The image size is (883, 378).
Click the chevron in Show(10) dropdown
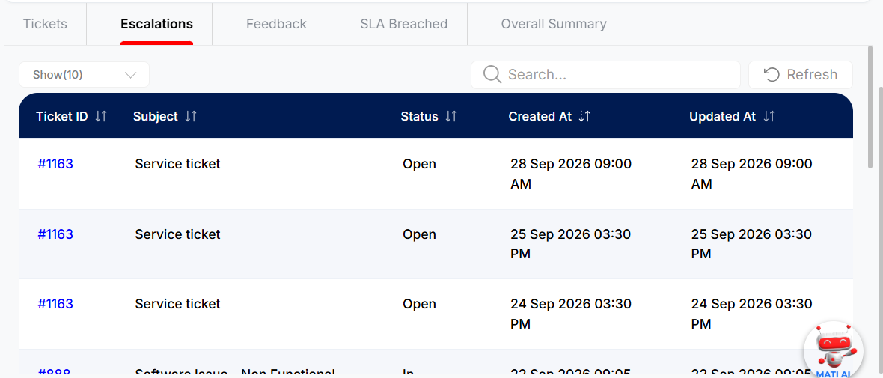tap(131, 75)
